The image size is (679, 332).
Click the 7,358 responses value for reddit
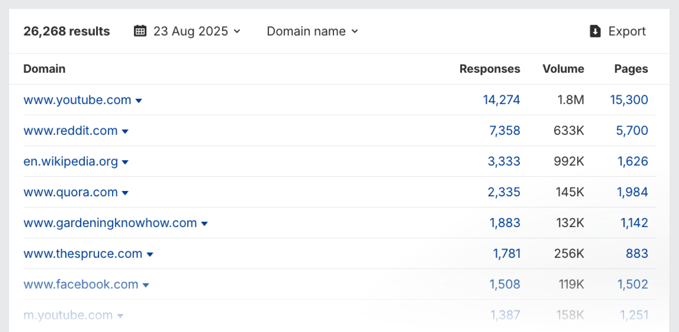505,131
